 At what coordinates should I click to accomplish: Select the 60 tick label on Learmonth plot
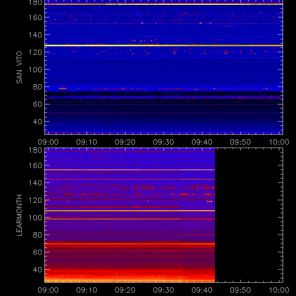coord(37,252)
